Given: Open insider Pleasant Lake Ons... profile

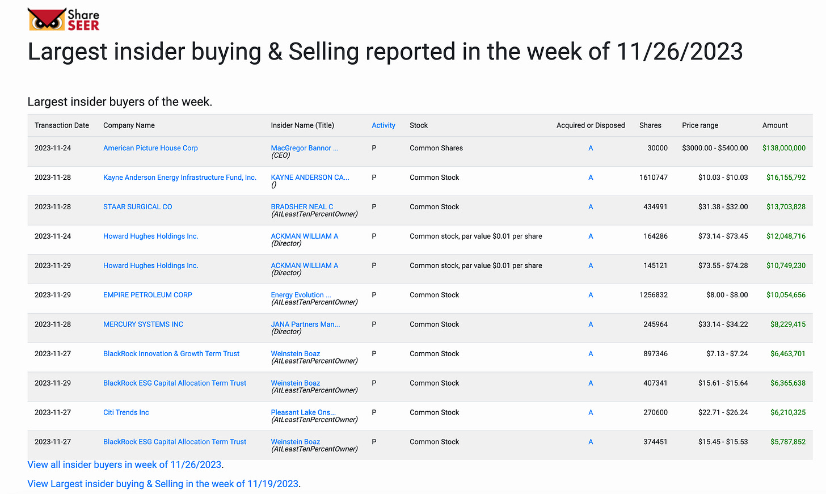Looking at the screenshot, I should click(x=303, y=412).
